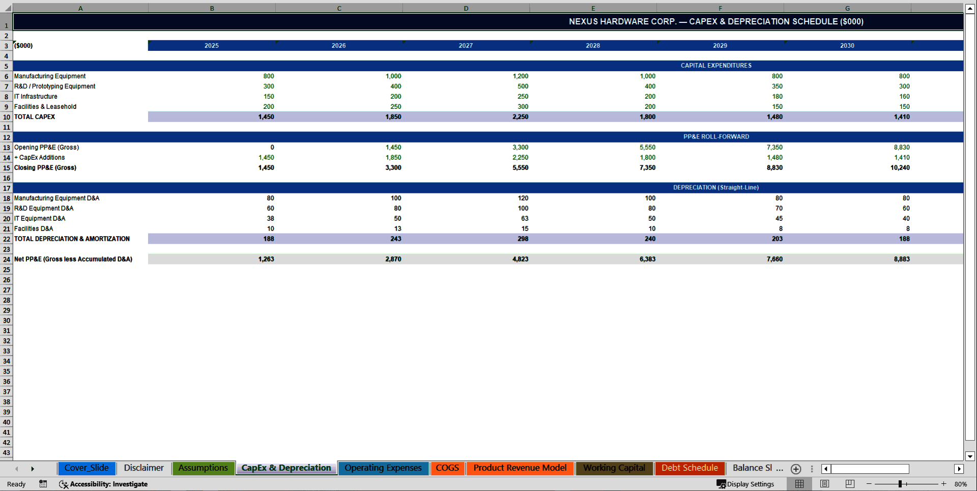Viewport: 977px width, 491px height.
Task: Switch to the Working Capital sheet
Action: (614, 468)
